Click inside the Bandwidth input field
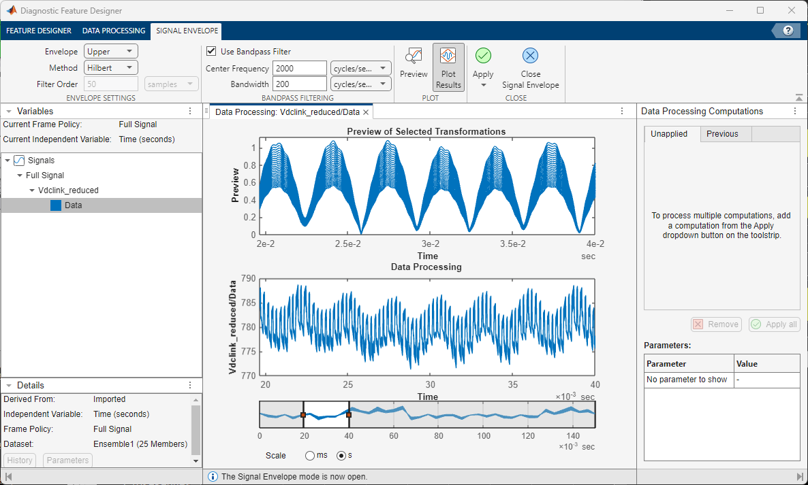Screen dimensions: 808x485 pos(300,83)
